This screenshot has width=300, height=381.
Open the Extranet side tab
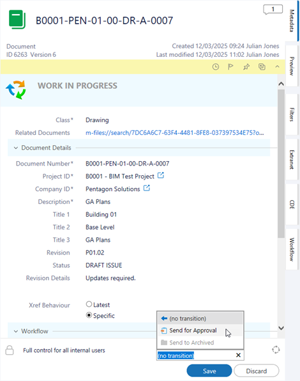pyautogui.click(x=292, y=160)
